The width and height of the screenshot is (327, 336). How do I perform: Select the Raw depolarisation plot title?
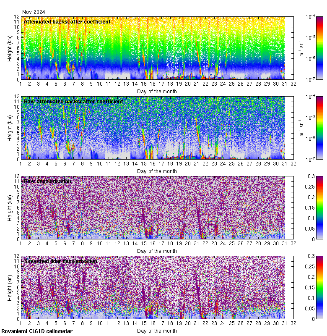[47, 181]
